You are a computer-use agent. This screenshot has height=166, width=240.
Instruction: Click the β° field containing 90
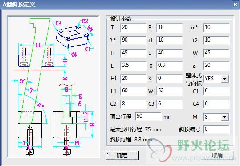(x=133, y=40)
